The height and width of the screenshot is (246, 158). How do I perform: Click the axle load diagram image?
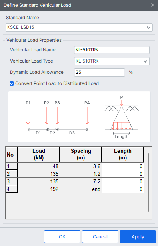click(x=79, y=117)
